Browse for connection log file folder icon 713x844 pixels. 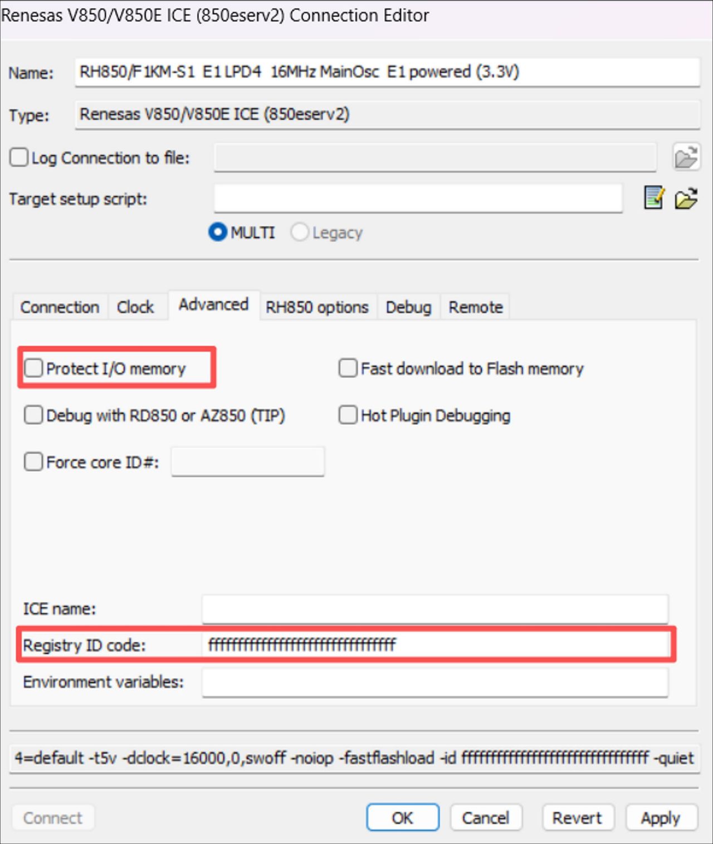point(686,157)
